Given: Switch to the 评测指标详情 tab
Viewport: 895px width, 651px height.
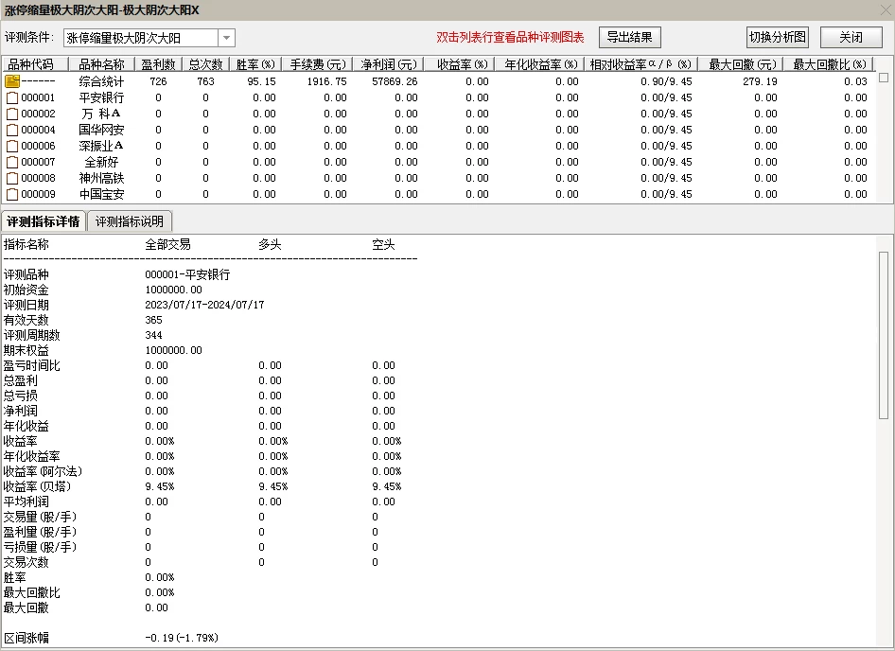Looking at the screenshot, I should [44, 221].
